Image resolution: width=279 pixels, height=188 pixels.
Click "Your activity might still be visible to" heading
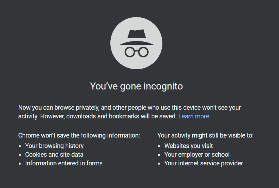pos(205,135)
